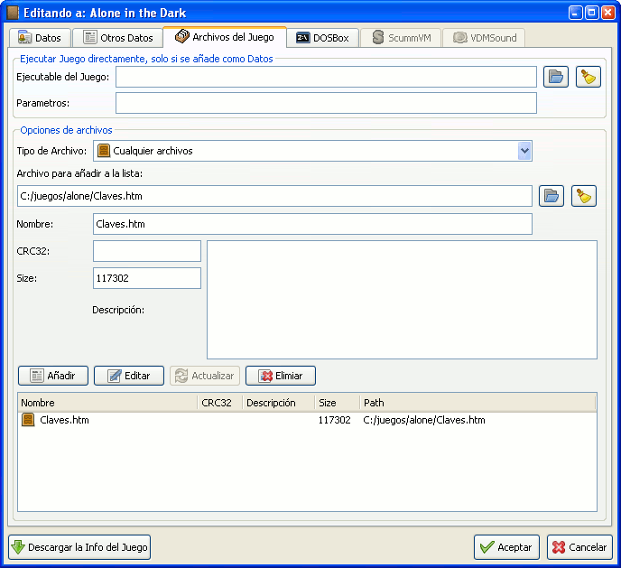Click the Claves.htm file icon in the list
This screenshot has width=621, height=568.
[x=28, y=420]
